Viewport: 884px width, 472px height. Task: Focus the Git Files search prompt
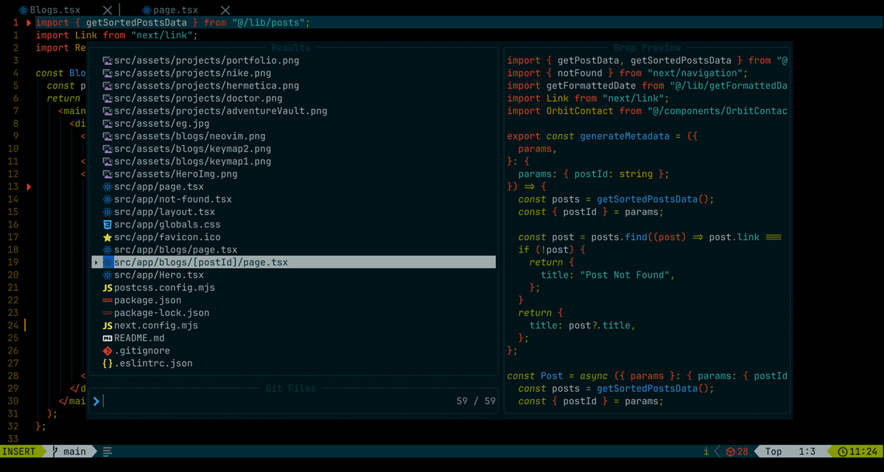(x=293, y=401)
